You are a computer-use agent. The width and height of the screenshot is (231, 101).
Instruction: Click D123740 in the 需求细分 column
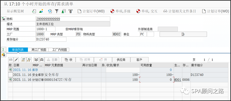point(197,75)
